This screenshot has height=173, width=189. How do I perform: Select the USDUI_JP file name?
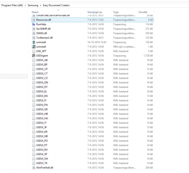point(42,127)
